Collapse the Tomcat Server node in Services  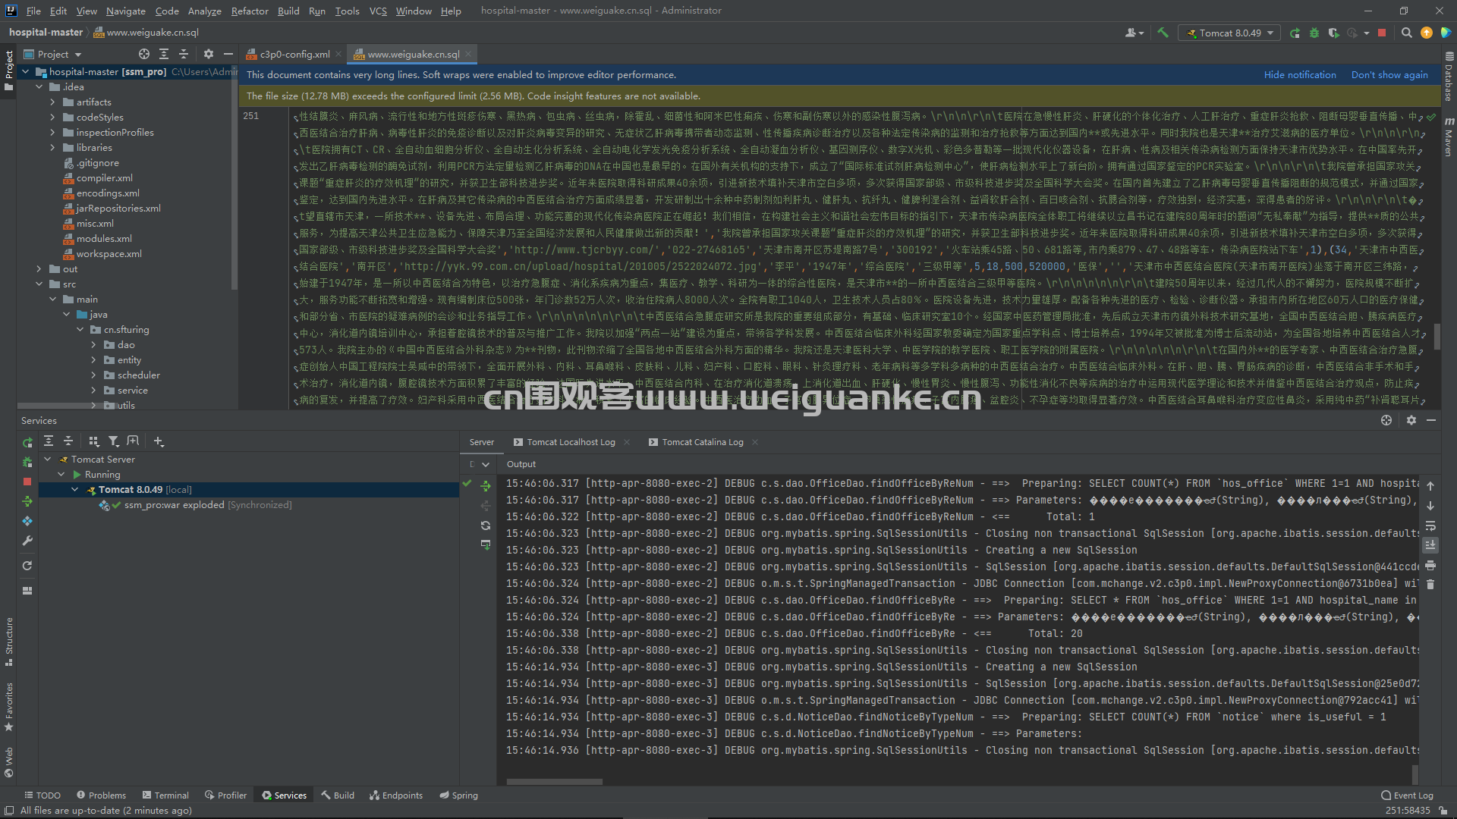coord(47,459)
